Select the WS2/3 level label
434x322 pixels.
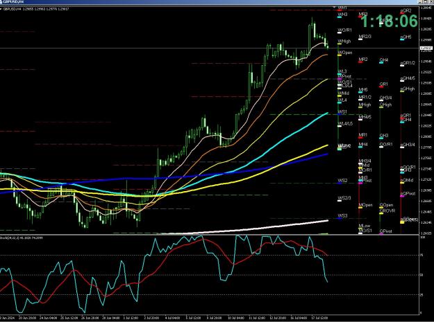(344, 198)
